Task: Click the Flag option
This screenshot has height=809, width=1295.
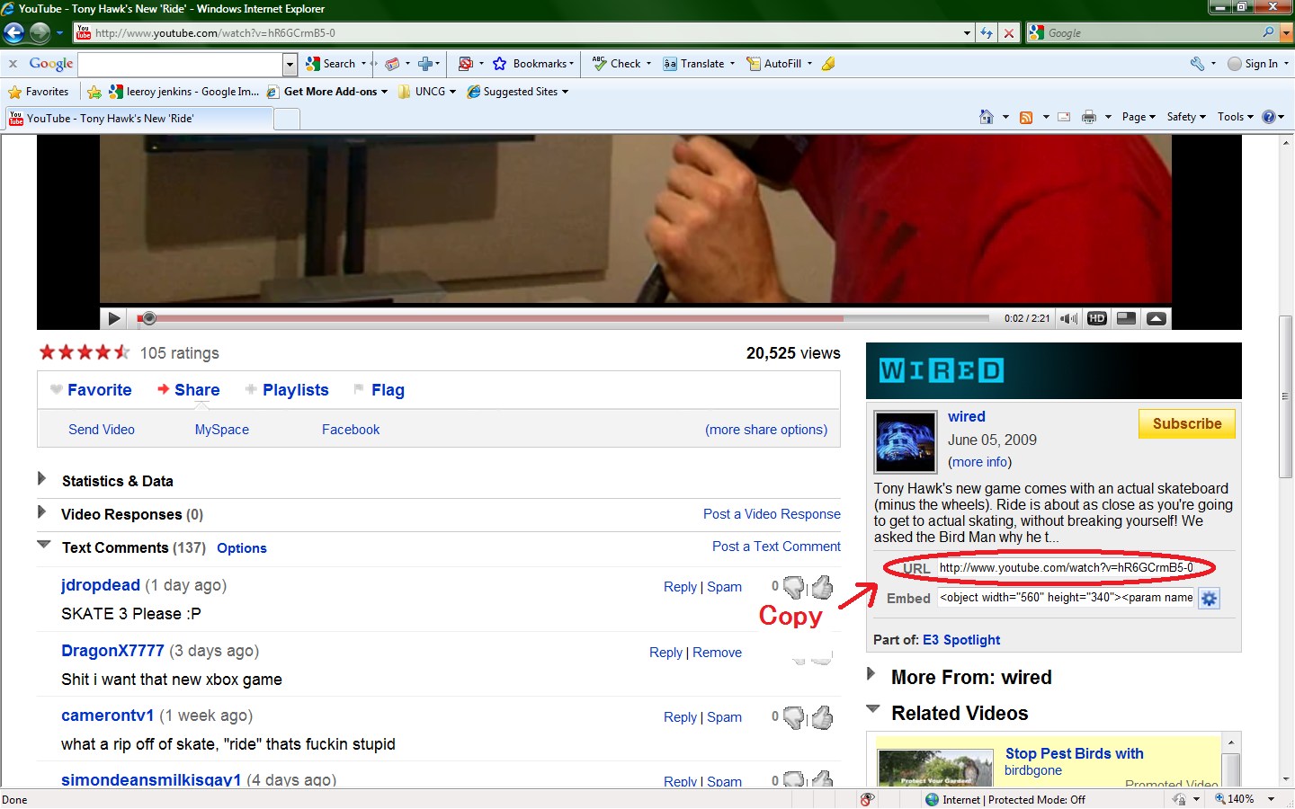Action: click(x=379, y=390)
